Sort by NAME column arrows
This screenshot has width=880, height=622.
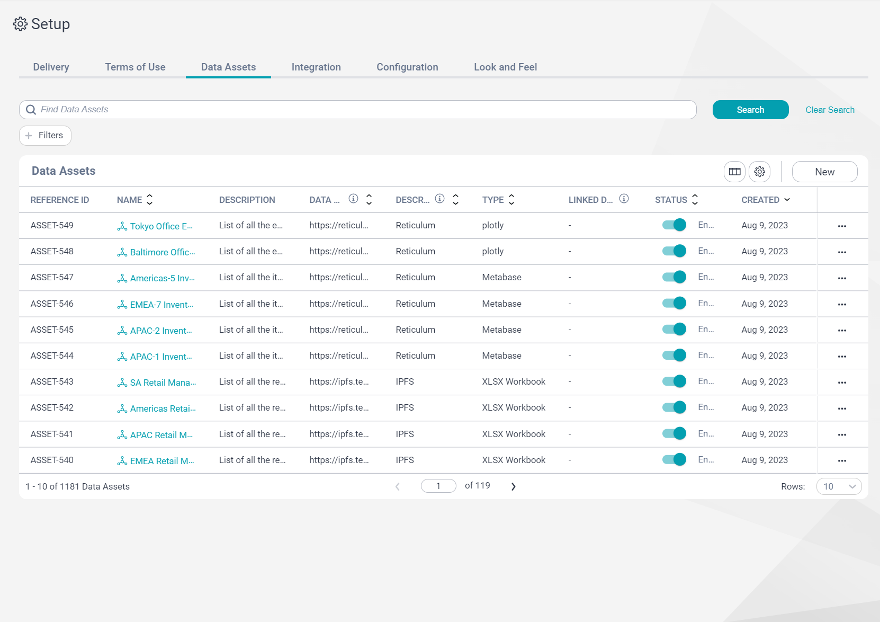click(x=150, y=200)
